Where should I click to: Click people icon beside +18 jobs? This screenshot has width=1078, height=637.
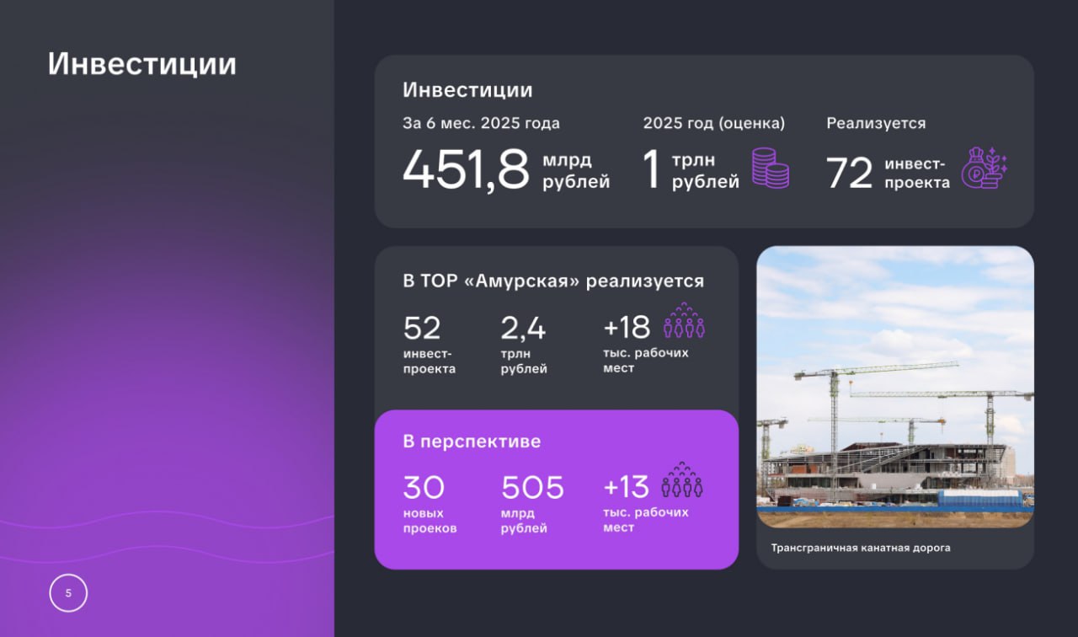(x=684, y=321)
